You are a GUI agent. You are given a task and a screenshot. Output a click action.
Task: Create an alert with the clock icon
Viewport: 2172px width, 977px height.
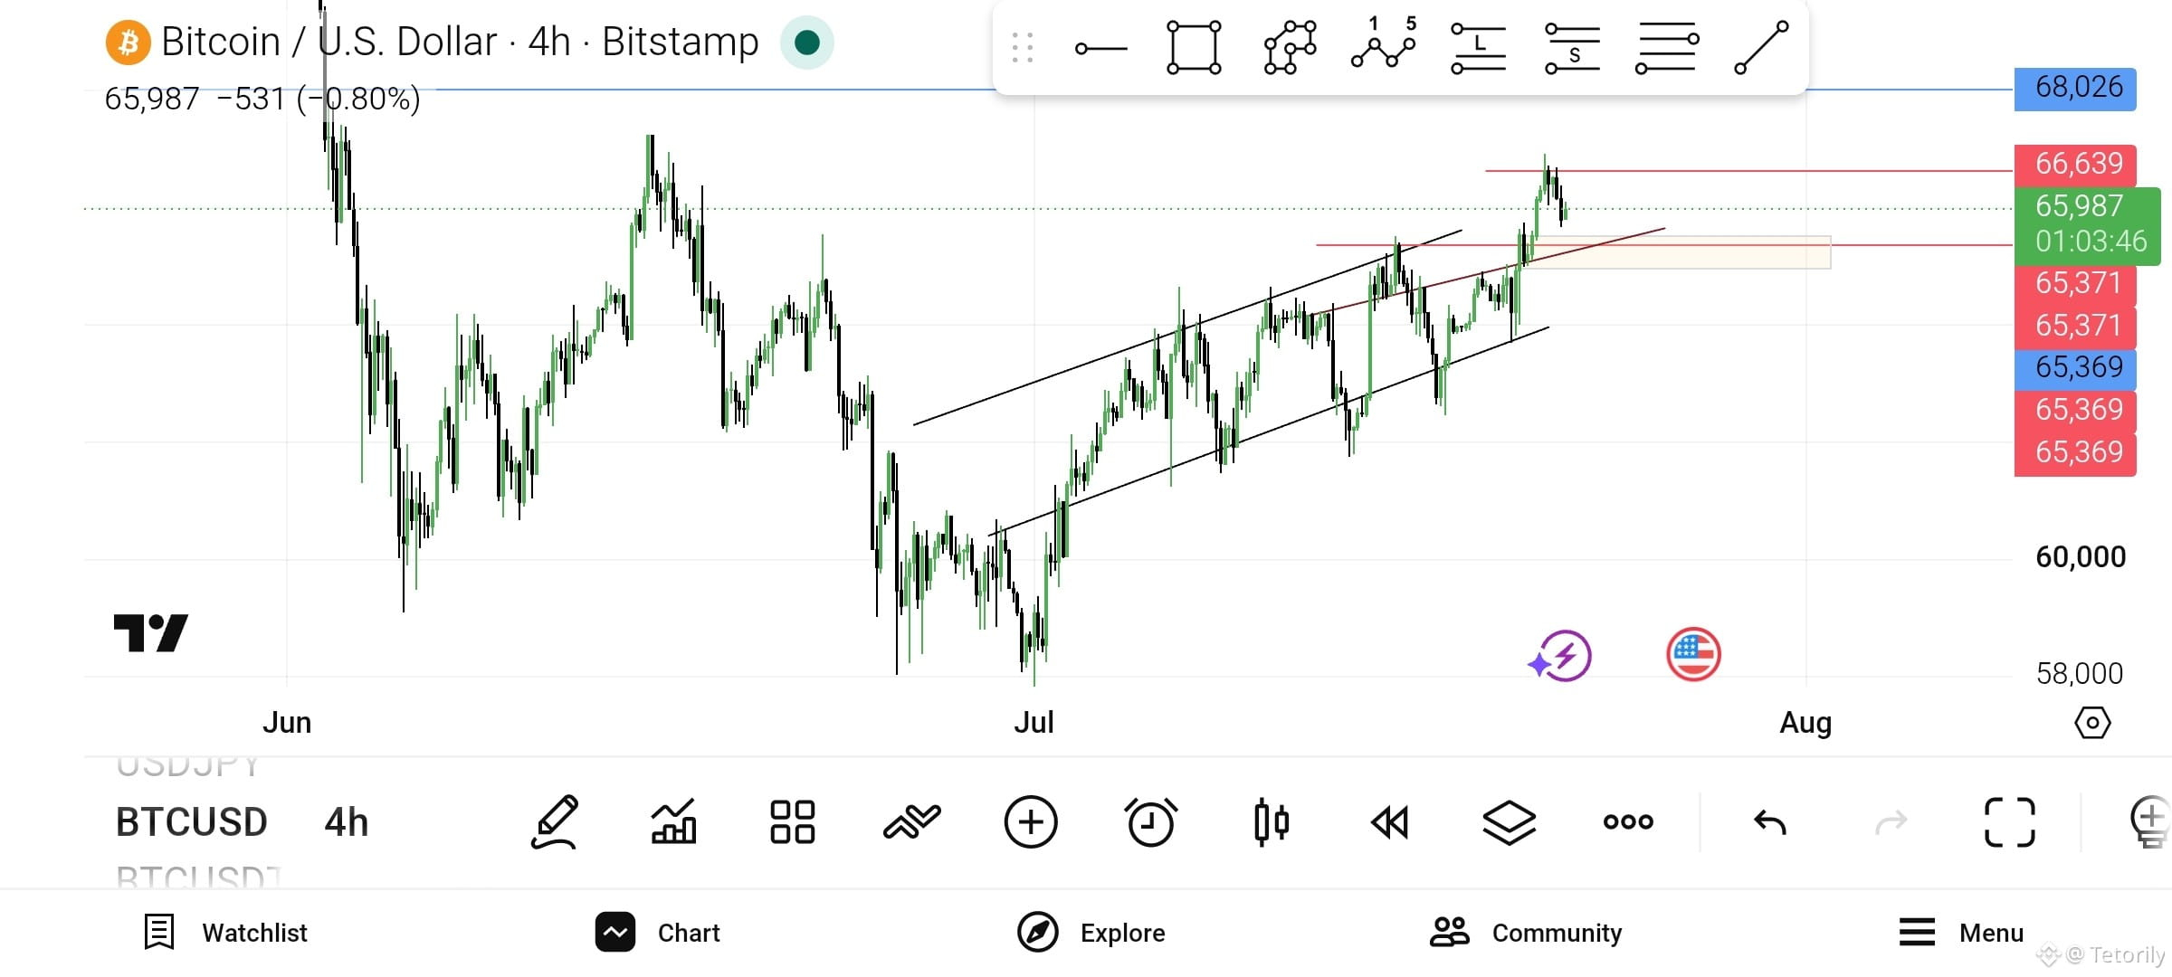(1150, 822)
